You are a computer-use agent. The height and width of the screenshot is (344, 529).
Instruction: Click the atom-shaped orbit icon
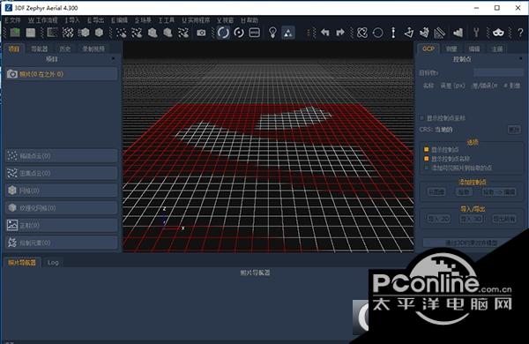click(362, 33)
